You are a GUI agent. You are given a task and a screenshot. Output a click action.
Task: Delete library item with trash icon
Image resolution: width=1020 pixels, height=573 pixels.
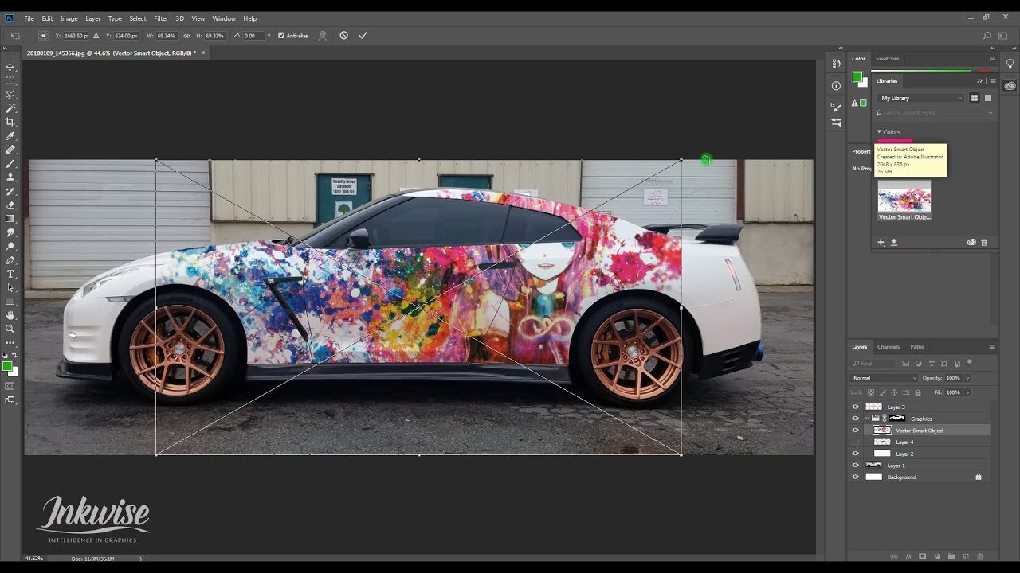click(984, 243)
